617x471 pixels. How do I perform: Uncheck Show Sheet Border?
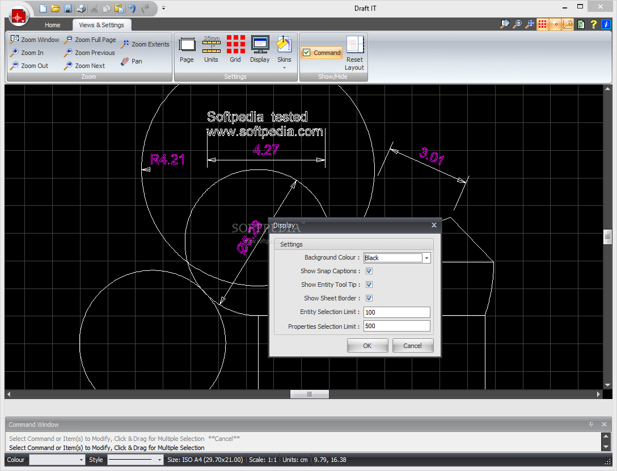(369, 298)
